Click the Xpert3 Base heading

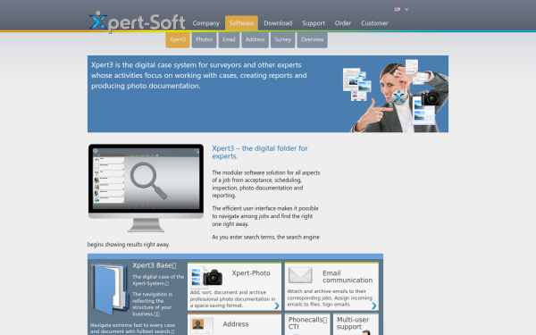pos(155,265)
